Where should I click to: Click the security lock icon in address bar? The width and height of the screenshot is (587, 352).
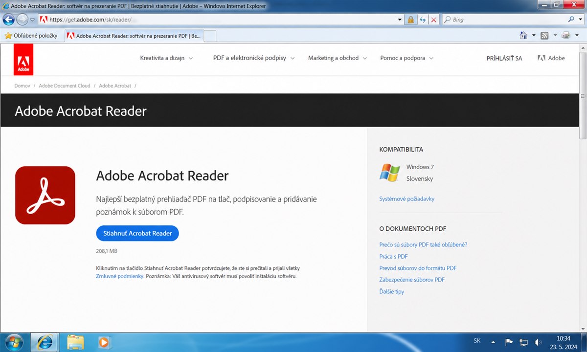pyautogui.click(x=411, y=20)
